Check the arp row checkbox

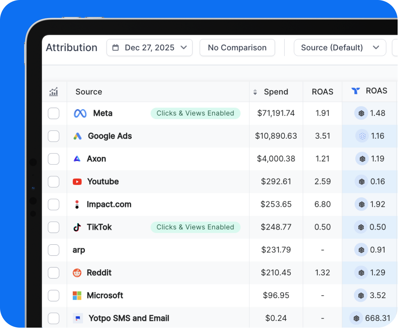pos(54,250)
